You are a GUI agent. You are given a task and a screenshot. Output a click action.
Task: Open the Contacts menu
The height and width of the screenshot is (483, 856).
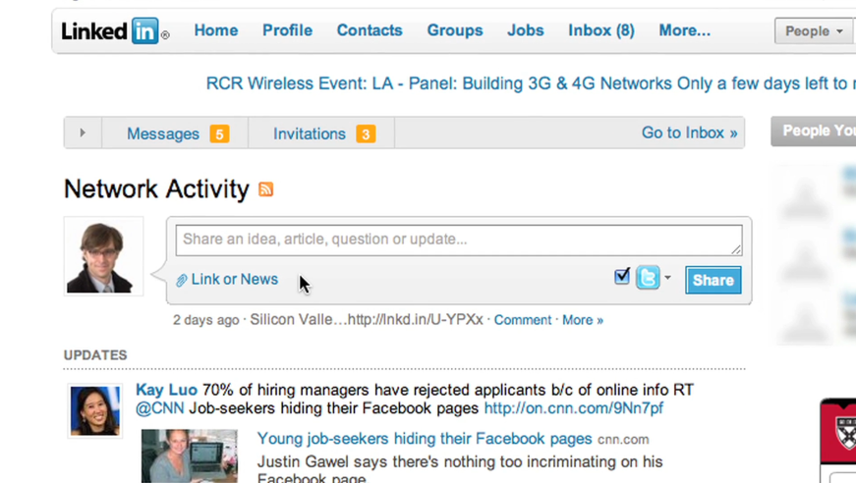coord(370,30)
